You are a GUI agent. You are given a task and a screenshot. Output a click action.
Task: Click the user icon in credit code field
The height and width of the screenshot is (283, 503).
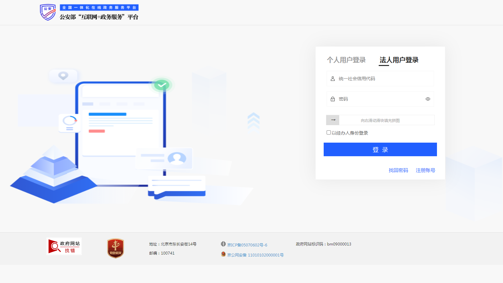pyautogui.click(x=333, y=79)
